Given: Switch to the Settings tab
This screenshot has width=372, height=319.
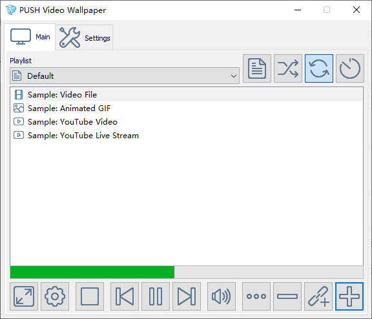Looking at the screenshot, I should (84, 37).
